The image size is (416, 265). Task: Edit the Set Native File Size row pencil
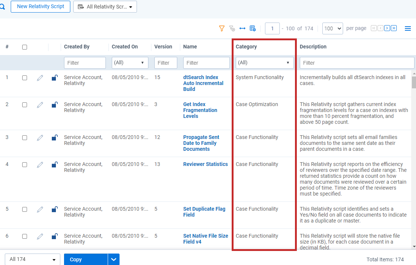click(x=40, y=237)
